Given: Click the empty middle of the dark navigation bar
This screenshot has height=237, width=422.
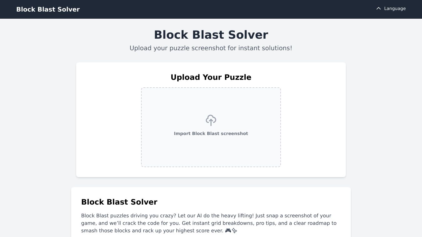Looking at the screenshot, I should pos(218,9).
